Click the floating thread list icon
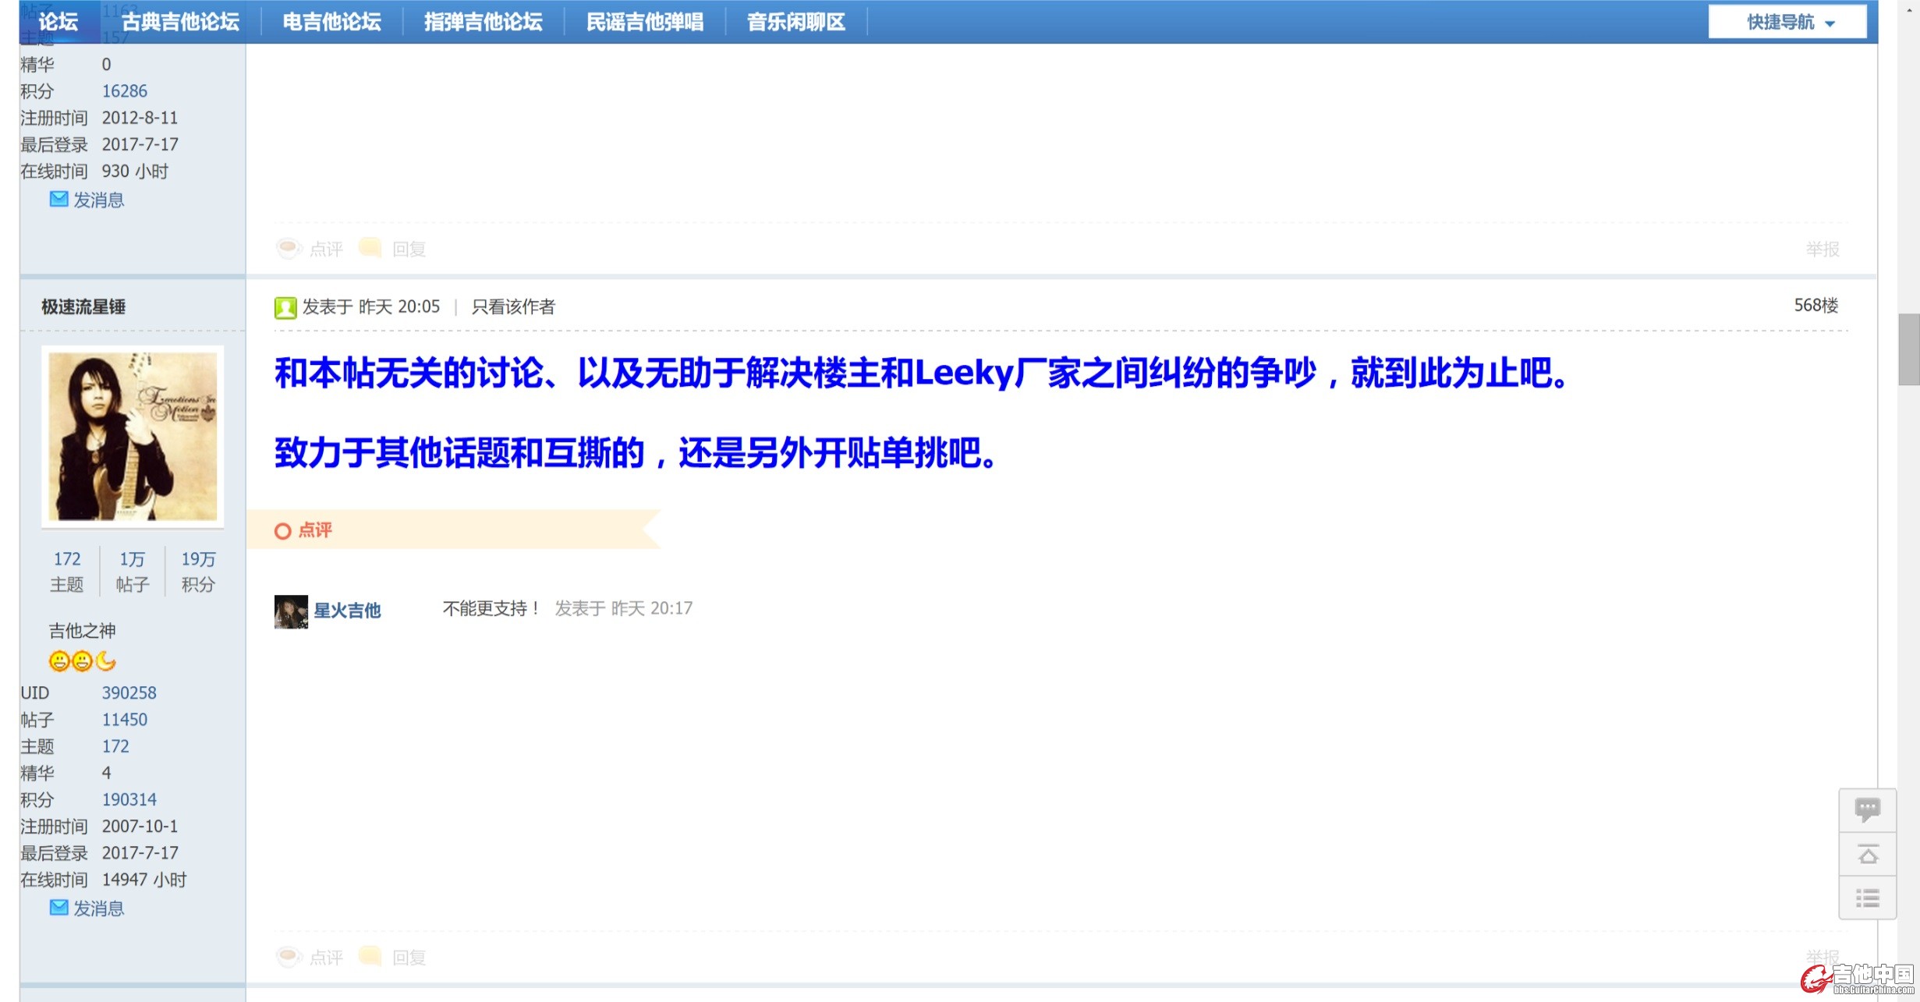This screenshot has height=1002, width=1920. click(1867, 898)
